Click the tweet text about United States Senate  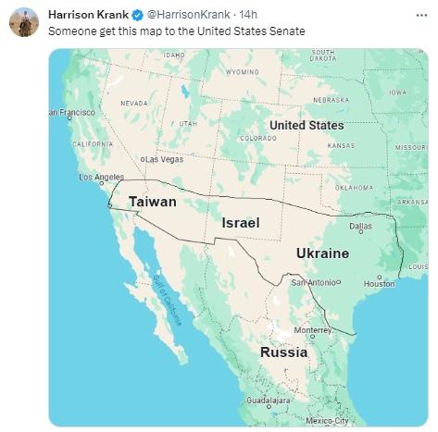pyautogui.click(x=177, y=31)
